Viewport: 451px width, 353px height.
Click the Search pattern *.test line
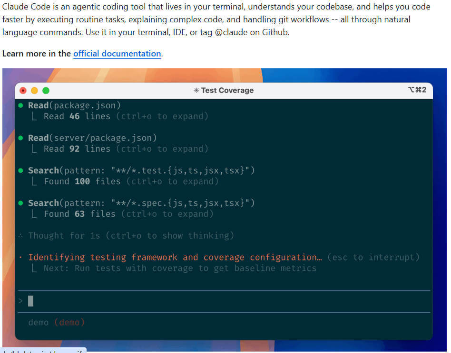pos(141,171)
